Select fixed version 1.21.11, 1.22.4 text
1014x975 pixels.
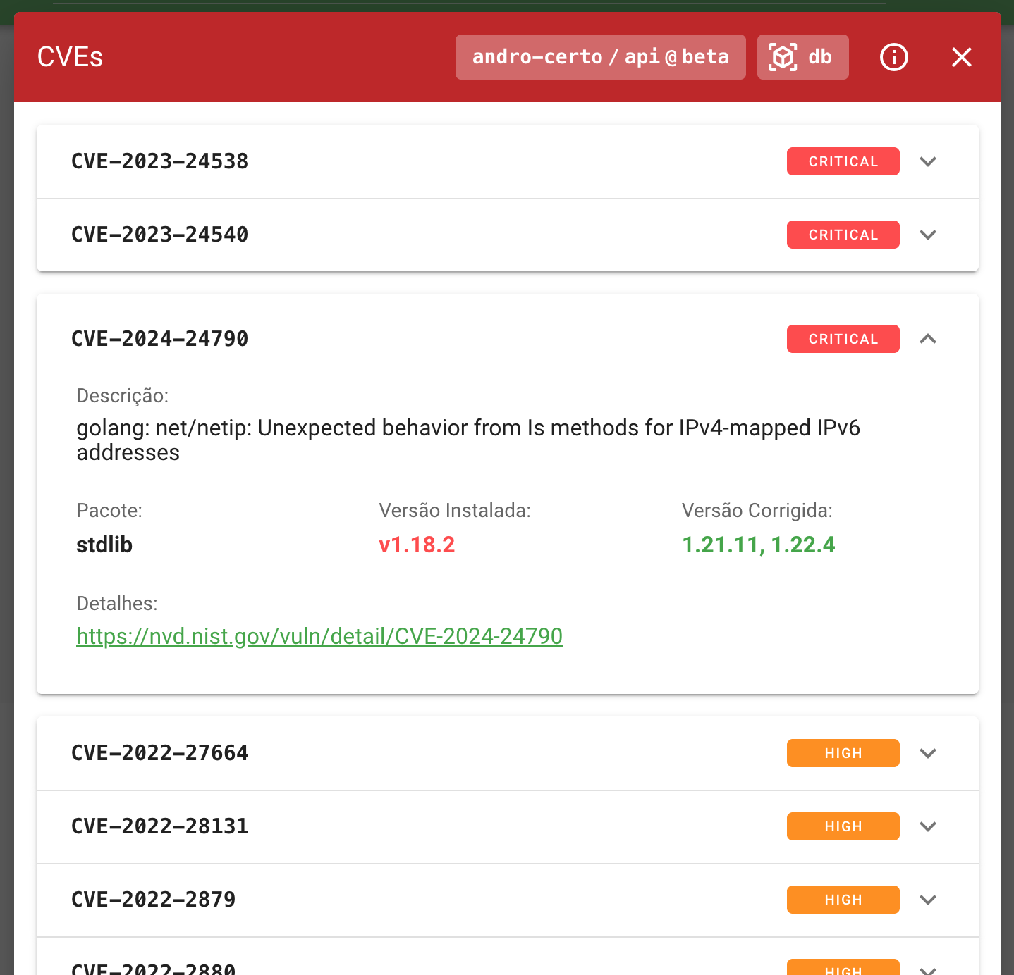point(759,545)
